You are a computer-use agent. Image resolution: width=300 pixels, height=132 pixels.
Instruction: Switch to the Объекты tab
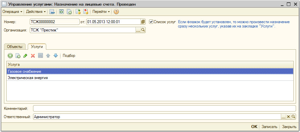click(x=15, y=47)
